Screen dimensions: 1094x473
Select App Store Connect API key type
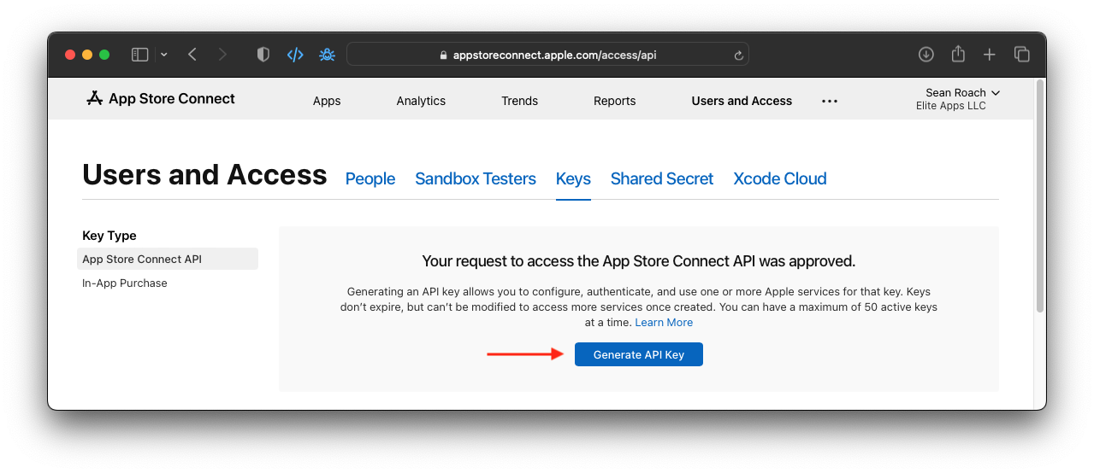coord(168,259)
